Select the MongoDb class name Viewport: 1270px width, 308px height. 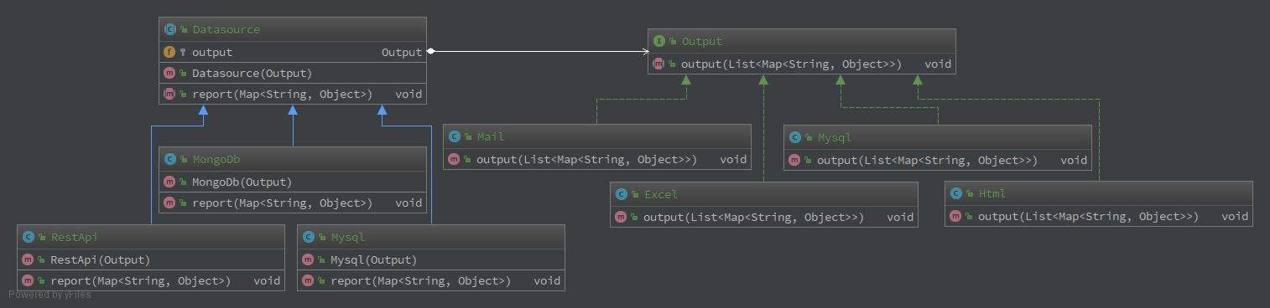pyautogui.click(x=216, y=159)
